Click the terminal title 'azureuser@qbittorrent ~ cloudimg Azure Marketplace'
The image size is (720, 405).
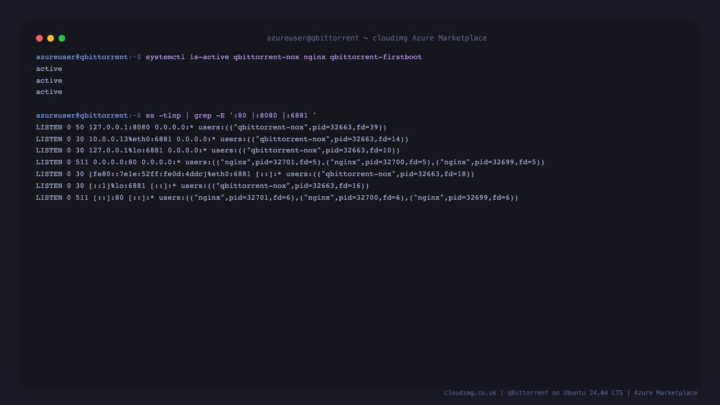coord(377,38)
